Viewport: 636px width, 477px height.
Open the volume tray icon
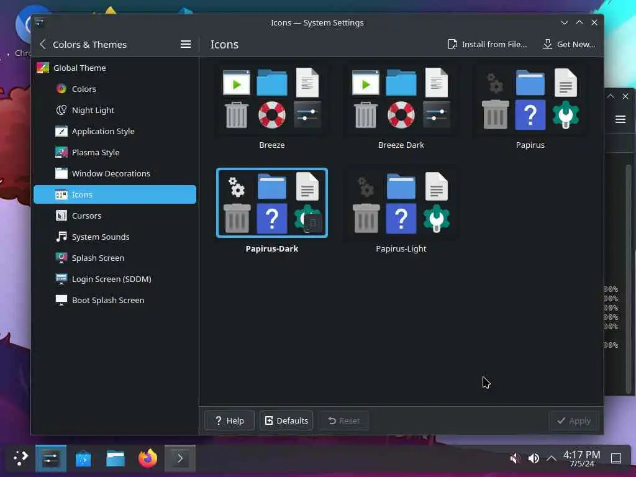point(534,458)
